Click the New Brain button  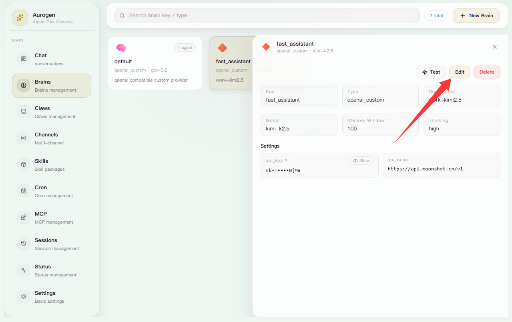pyautogui.click(x=476, y=16)
